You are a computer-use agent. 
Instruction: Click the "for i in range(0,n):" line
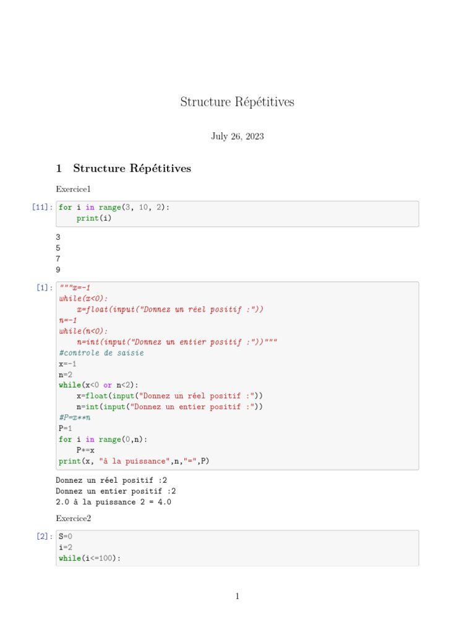tap(103, 440)
